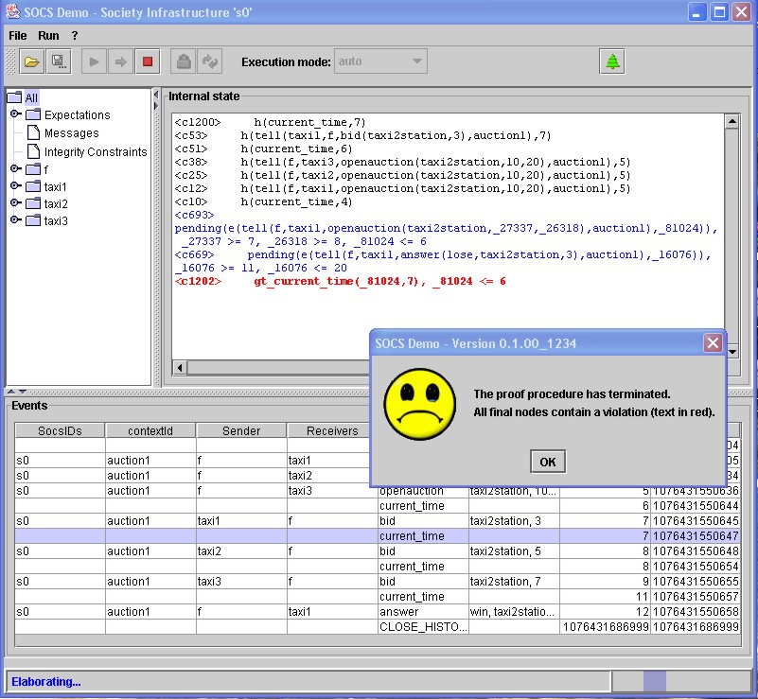Click OK in the termination dialog

click(547, 462)
